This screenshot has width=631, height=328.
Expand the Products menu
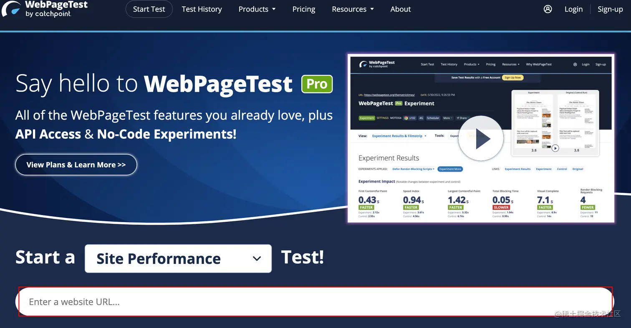pyautogui.click(x=257, y=9)
